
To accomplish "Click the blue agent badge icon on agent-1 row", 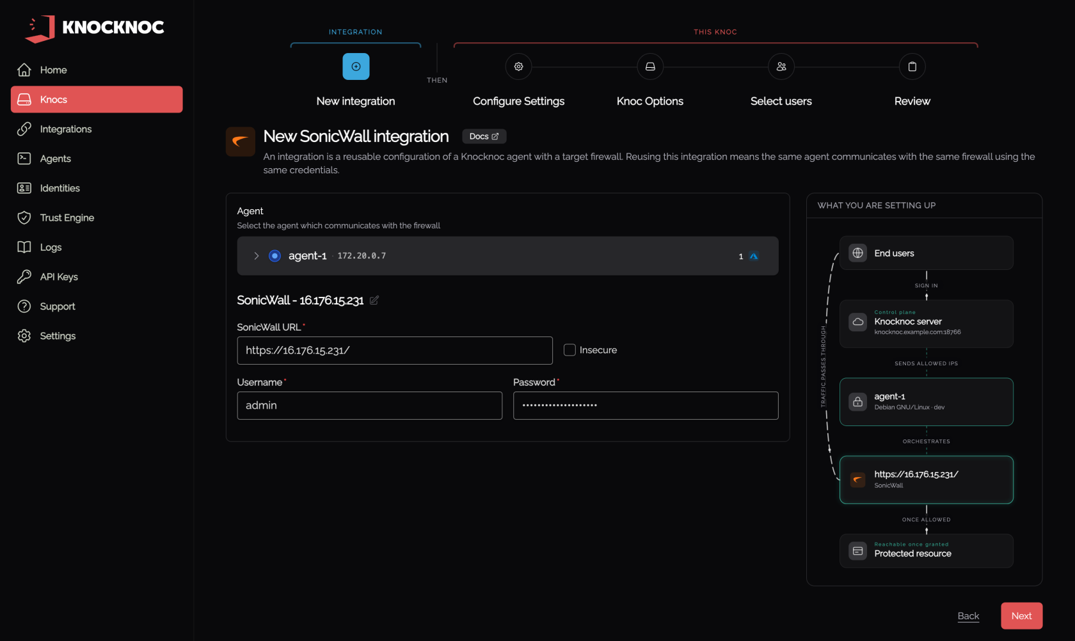I will pyautogui.click(x=754, y=256).
